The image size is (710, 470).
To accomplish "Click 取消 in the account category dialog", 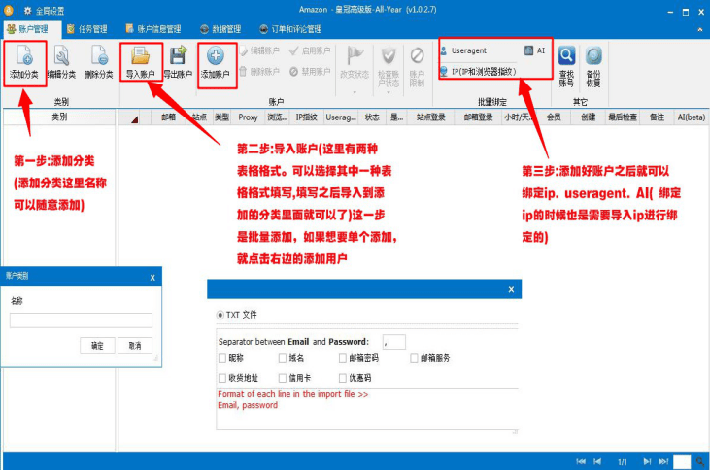I will [135, 346].
